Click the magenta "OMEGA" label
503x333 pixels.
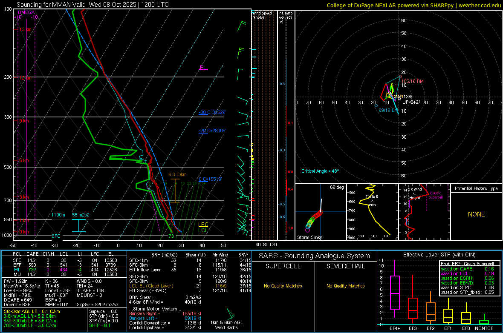pyautogui.click(x=26, y=12)
